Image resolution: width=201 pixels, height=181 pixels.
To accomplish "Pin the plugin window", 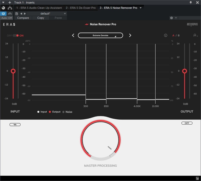I will coord(191,3).
